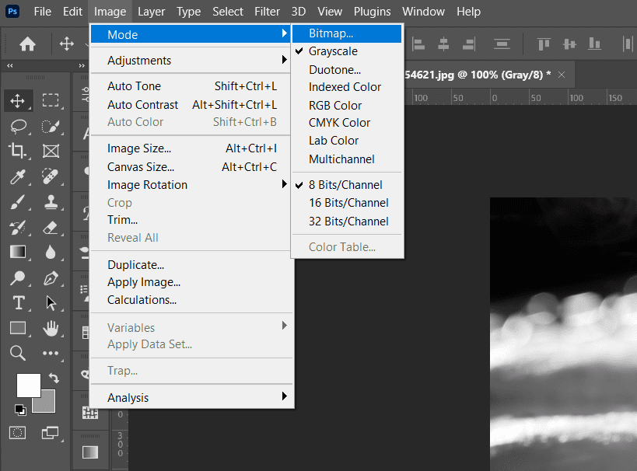Click align top edges icon
Screen dimensions: 637x471
click(544, 44)
